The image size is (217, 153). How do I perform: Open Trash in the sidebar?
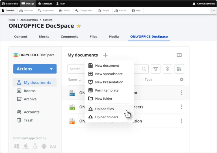[25, 120]
